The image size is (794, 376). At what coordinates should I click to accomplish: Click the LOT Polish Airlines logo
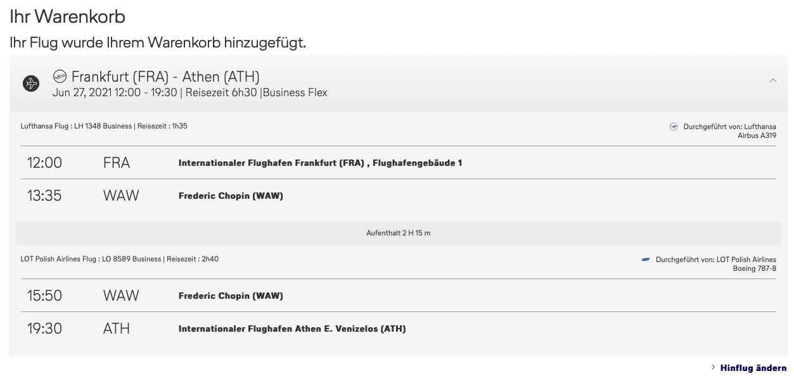[646, 260]
